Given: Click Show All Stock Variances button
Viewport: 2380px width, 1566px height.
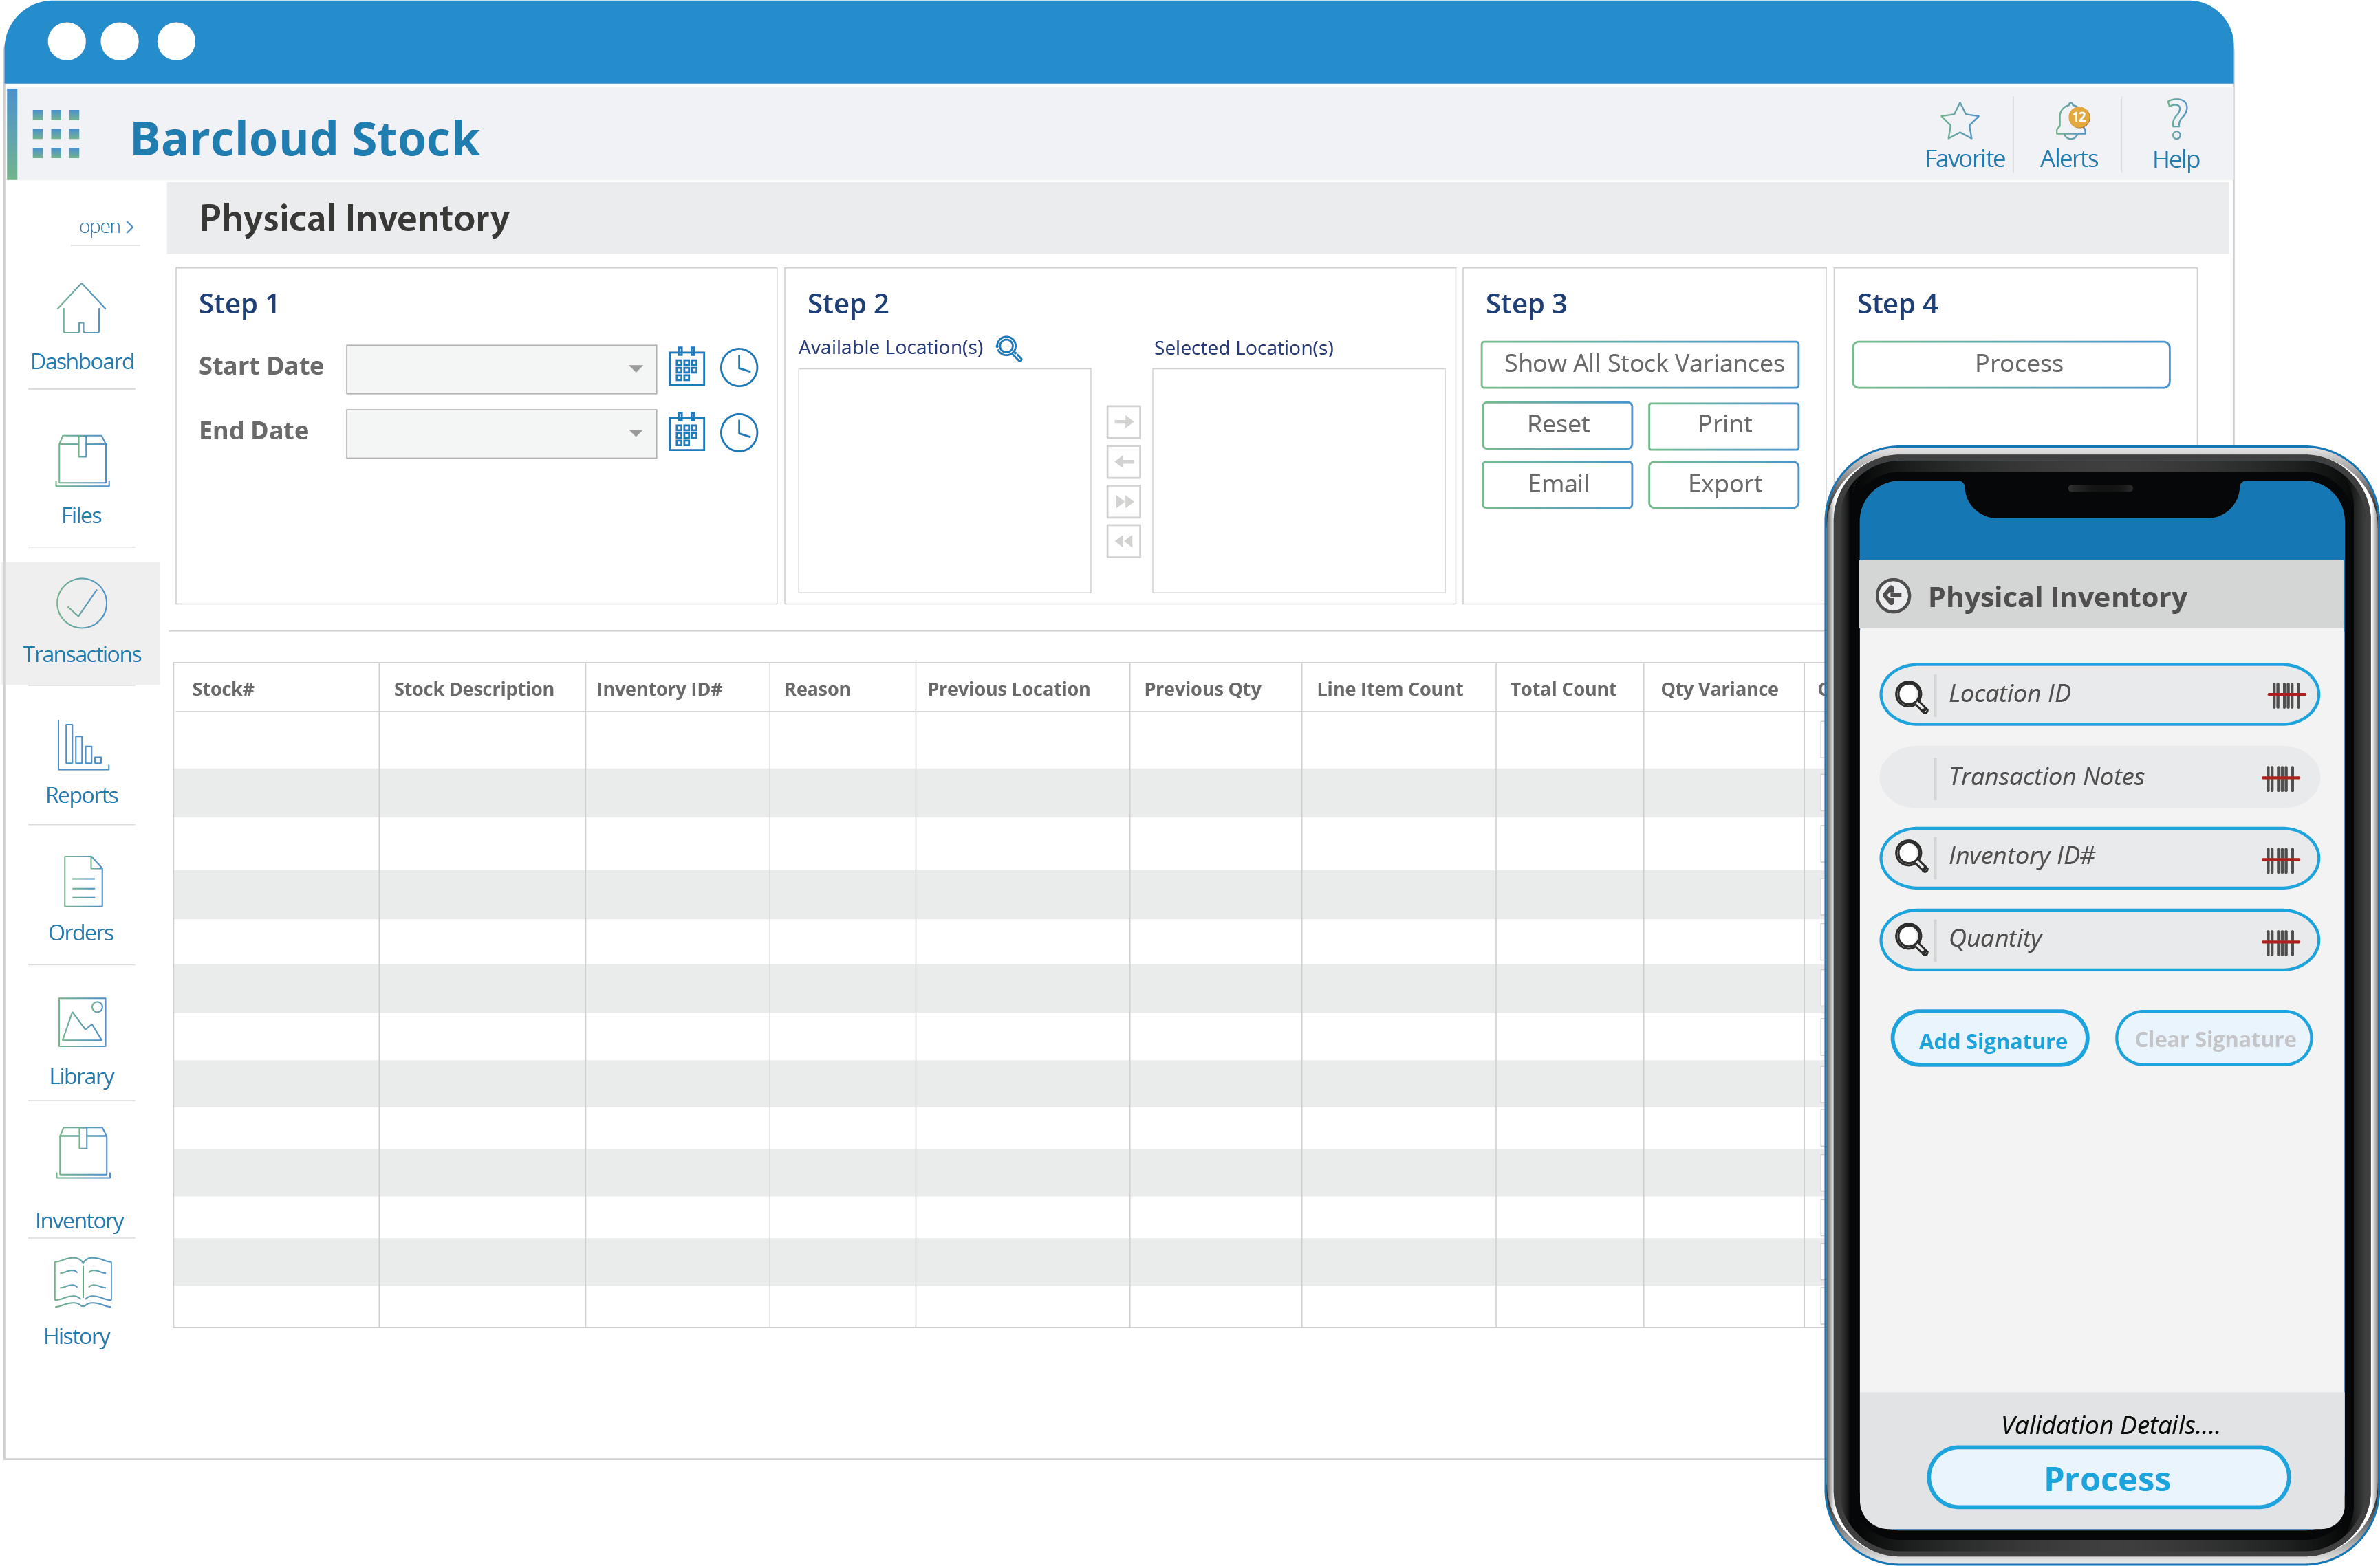Looking at the screenshot, I should pos(1640,364).
